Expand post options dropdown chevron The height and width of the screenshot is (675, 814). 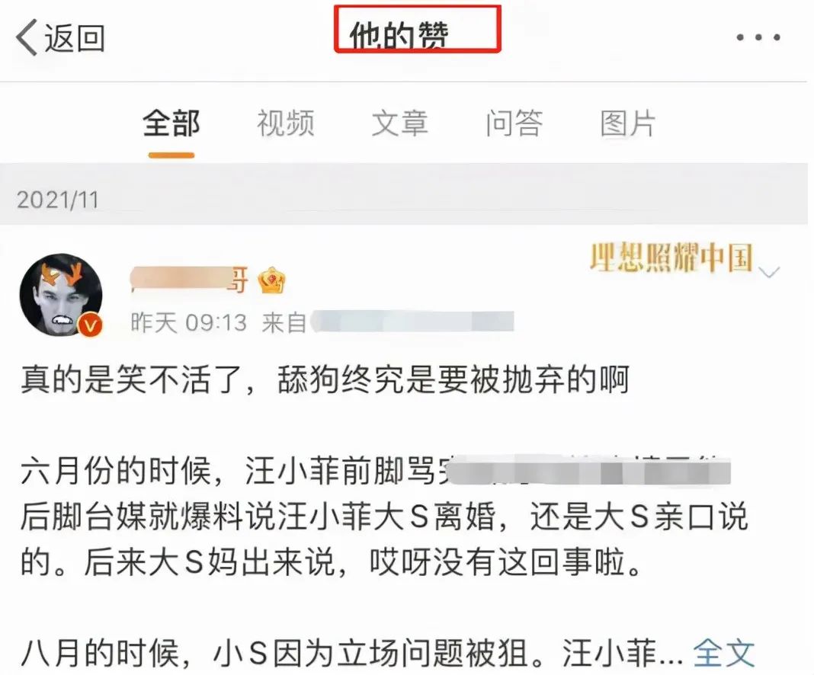coord(769,272)
